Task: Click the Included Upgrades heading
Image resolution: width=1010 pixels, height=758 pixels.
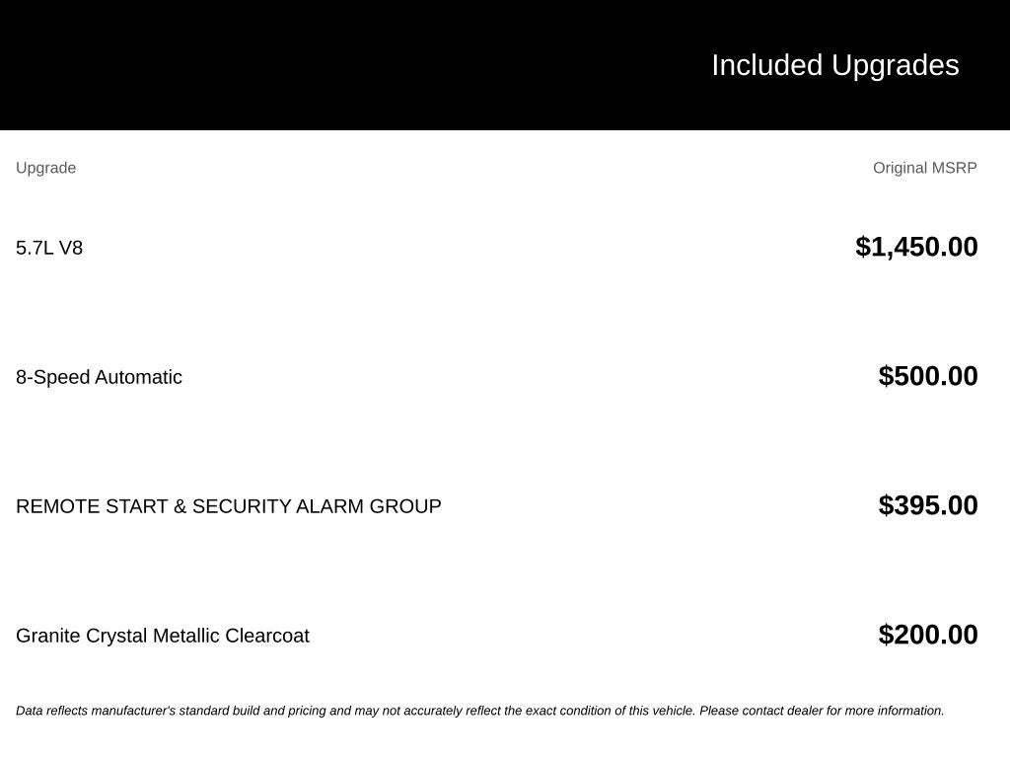Action: coord(834,65)
